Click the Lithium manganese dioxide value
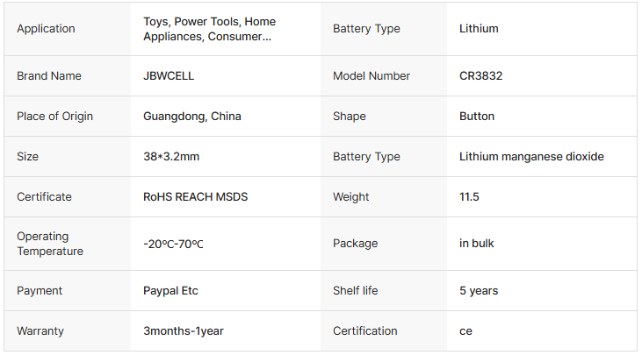The height and width of the screenshot is (355, 642). point(531,157)
